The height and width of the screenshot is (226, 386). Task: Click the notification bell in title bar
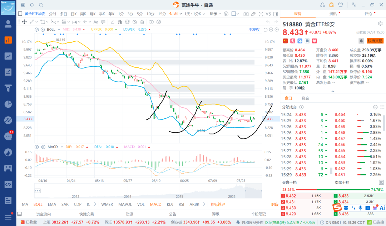32,5
